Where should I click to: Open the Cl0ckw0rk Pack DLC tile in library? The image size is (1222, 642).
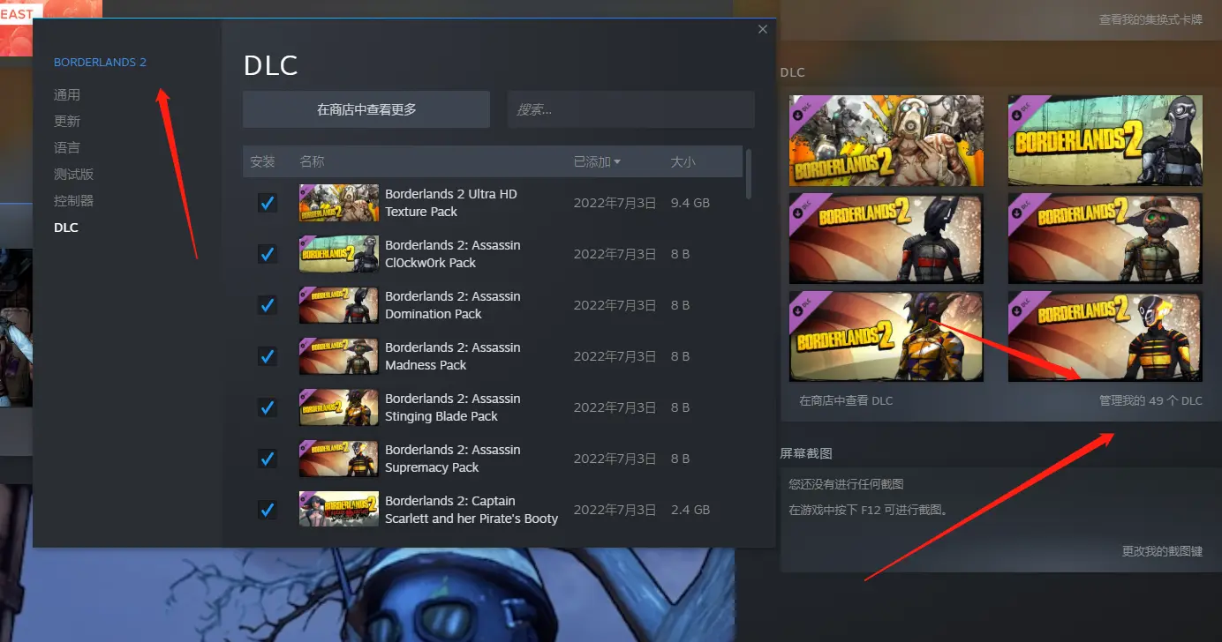pyautogui.click(x=1105, y=140)
